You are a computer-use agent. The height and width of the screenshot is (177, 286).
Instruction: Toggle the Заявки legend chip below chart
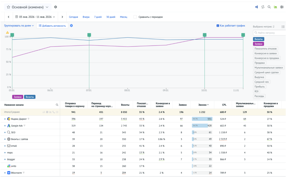pyautogui.click(x=18, y=97)
